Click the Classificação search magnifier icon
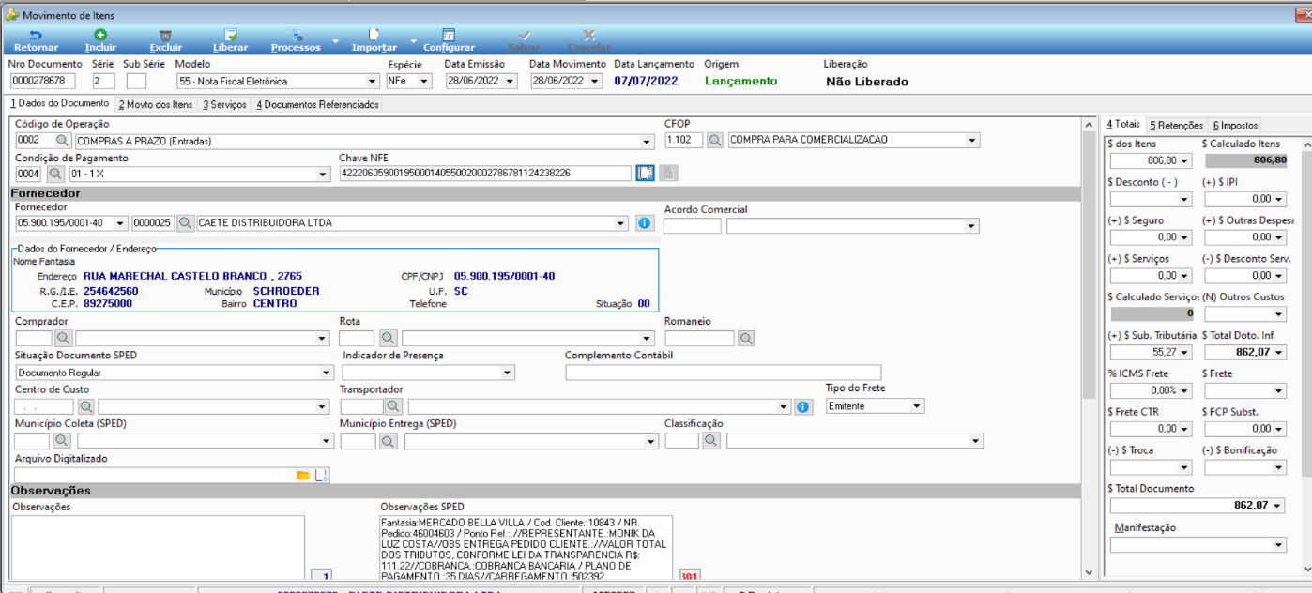Screen dimensions: 1312x593 [712, 441]
